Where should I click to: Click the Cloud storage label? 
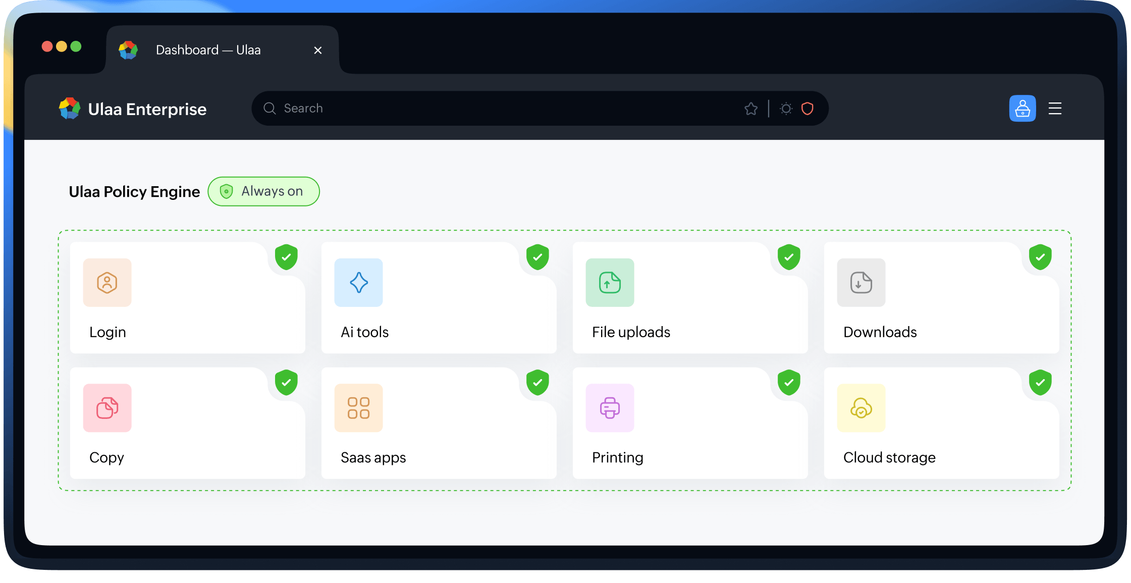tap(889, 458)
